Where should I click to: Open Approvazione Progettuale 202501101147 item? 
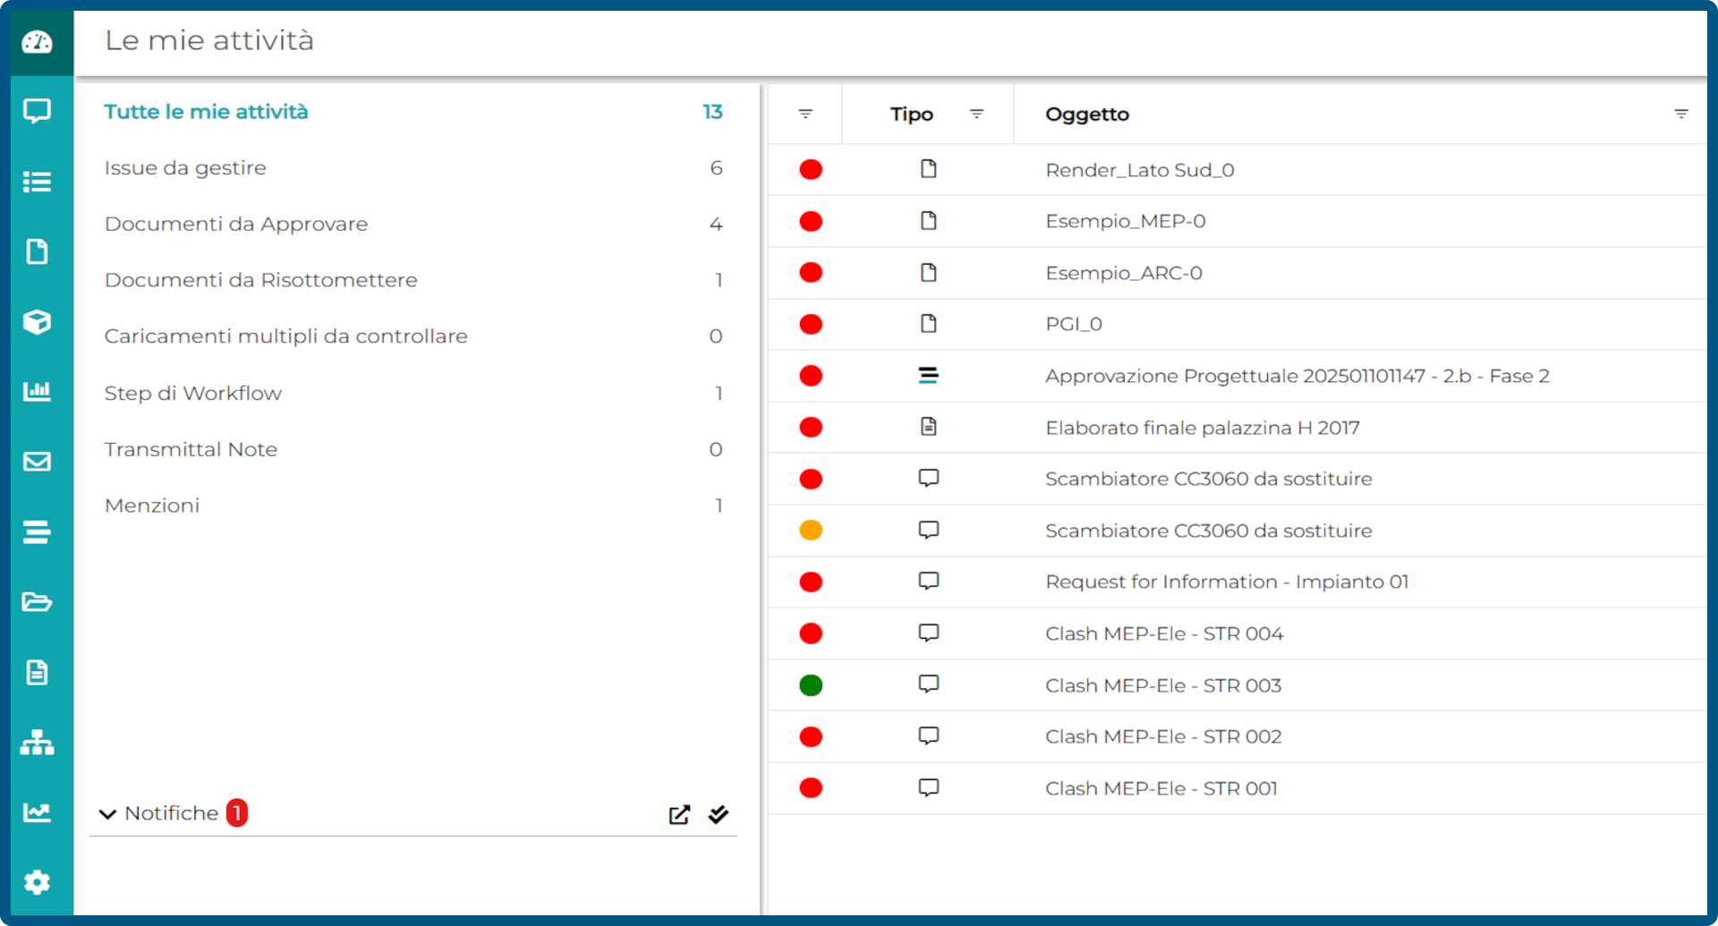click(x=1297, y=376)
